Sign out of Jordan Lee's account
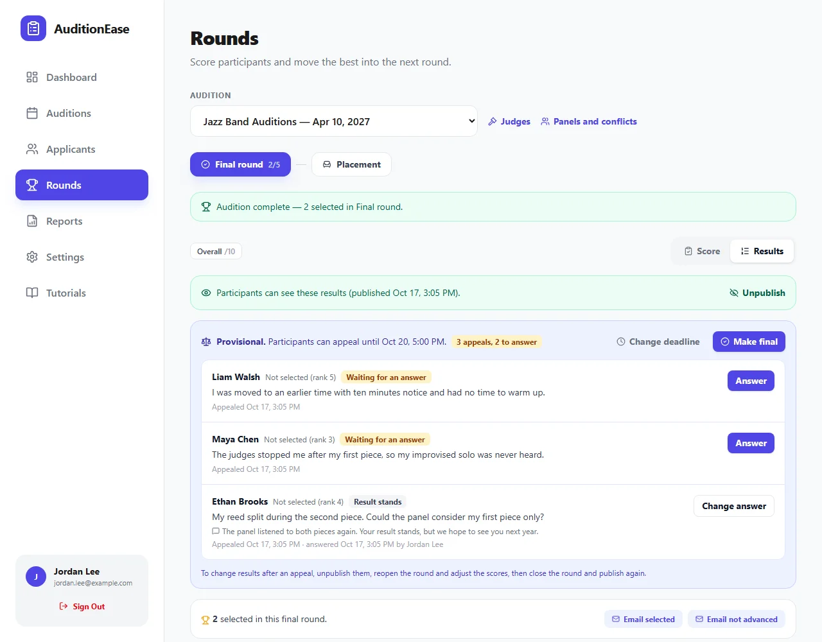The width and height of the screenshot is (822, 642). point(82,606)
